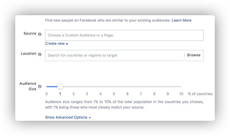Focus the Location countries search field
The height and width of the screenshot is (136, 230).
[115, 55]
